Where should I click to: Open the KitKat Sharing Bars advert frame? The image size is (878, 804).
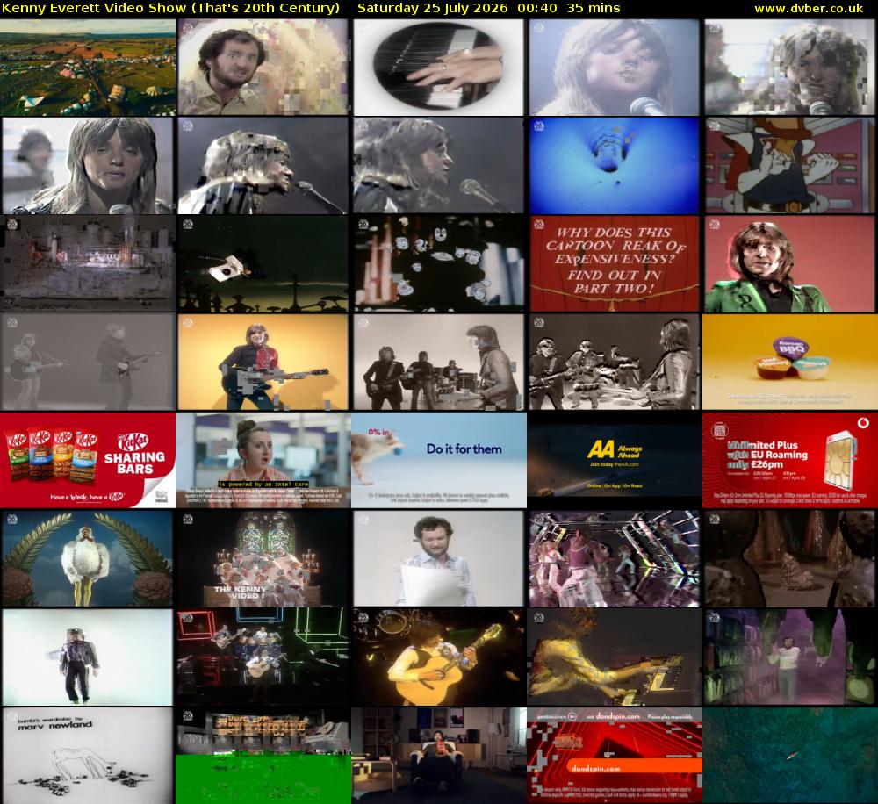pos(88,460)
